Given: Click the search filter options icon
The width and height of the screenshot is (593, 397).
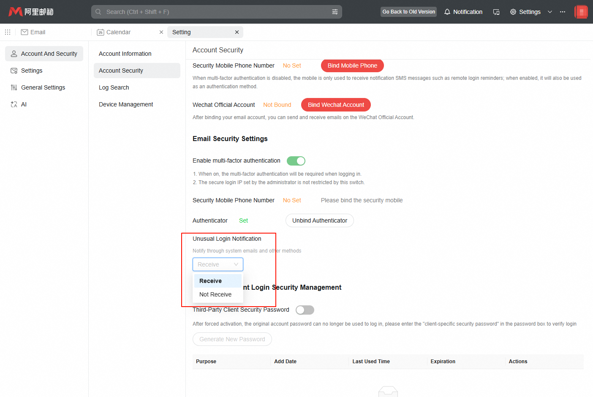Looking at the screenshot, I should [335, 12].
